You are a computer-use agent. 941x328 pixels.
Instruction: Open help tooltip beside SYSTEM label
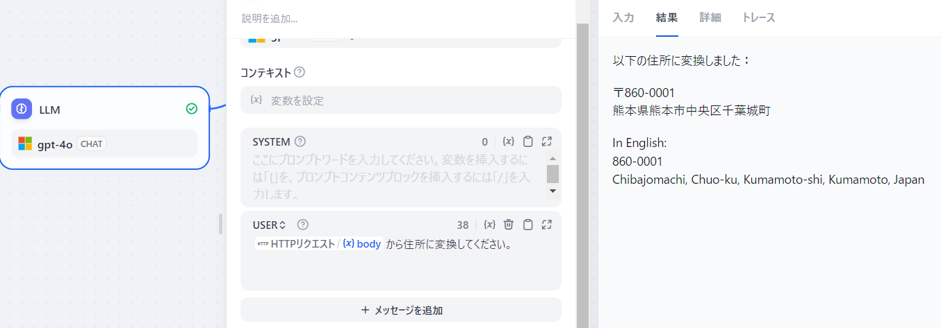coord(300,141)
